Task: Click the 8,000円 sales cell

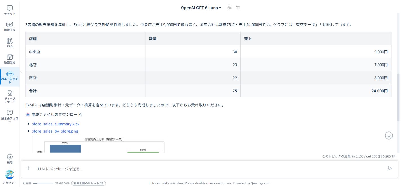Action: click(x=316, y=78)
